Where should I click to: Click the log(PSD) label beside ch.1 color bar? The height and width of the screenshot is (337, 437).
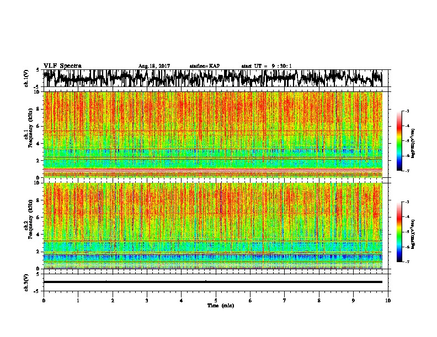(x=413, y=144)
